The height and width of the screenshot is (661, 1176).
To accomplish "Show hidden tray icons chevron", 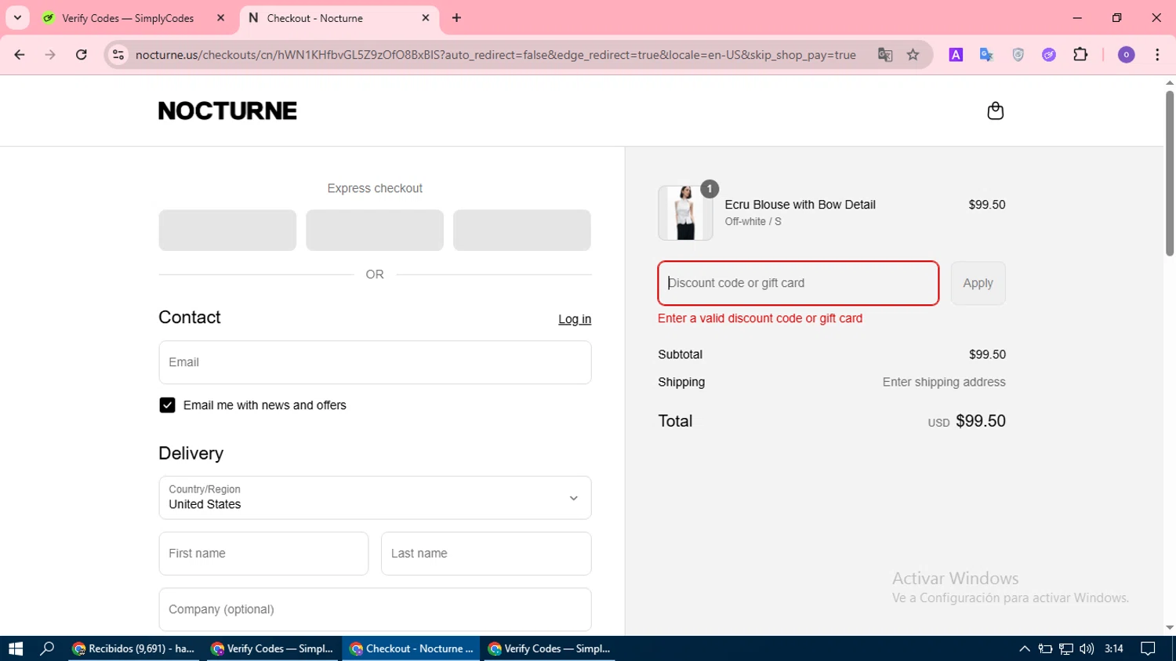I will pyautogui.click(x=1024, y=648).
